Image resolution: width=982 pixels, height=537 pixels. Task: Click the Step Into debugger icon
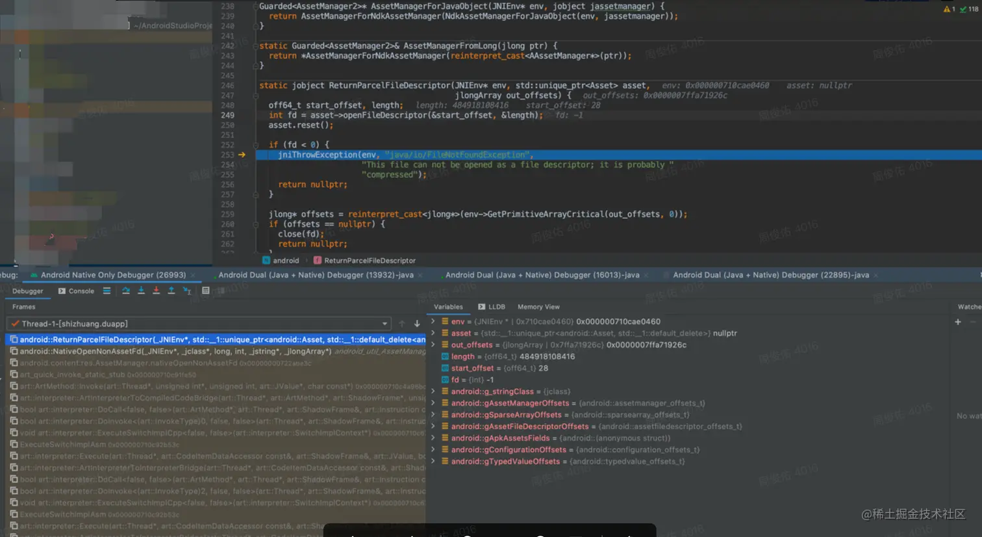tap(141, 291)
